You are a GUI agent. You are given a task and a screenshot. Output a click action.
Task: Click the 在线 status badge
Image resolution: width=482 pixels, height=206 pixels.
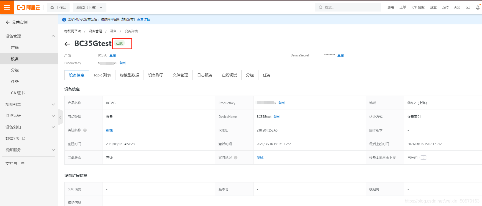pos(119,43)
